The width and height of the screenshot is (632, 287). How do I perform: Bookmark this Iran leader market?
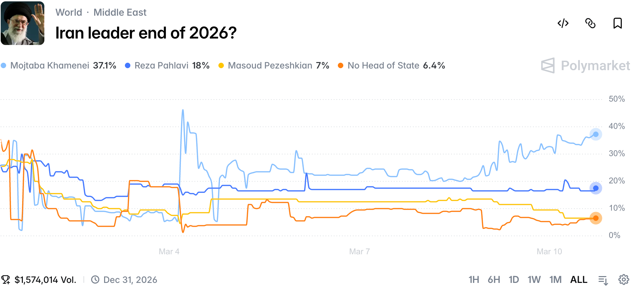617,23
